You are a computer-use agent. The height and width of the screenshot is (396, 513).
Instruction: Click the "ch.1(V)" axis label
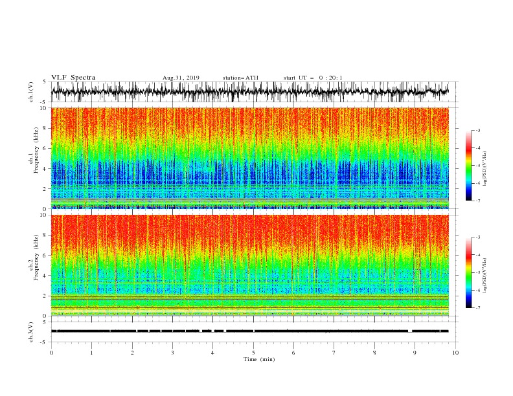31,92
